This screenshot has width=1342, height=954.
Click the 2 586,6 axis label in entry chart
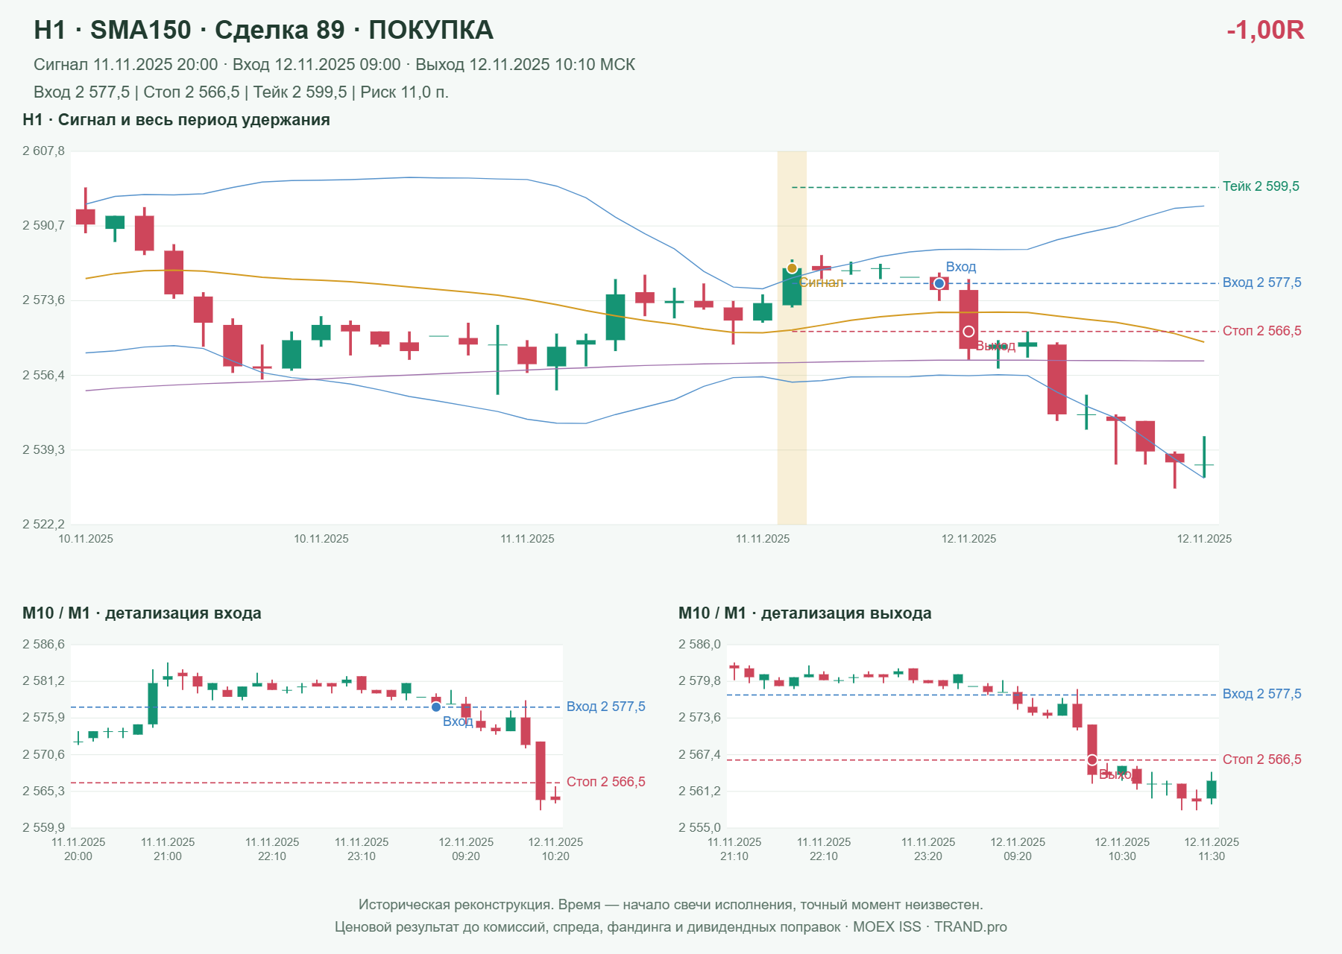43,645
